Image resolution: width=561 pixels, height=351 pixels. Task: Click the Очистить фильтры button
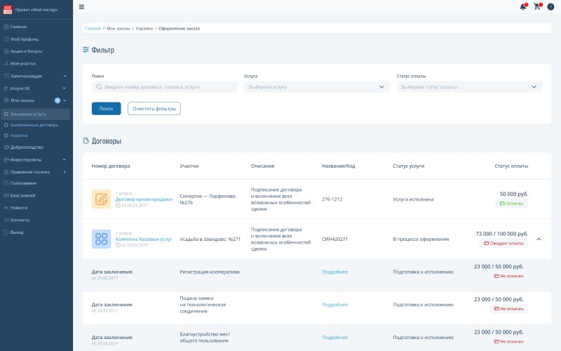pyautogui.click(x=154, y=109)
